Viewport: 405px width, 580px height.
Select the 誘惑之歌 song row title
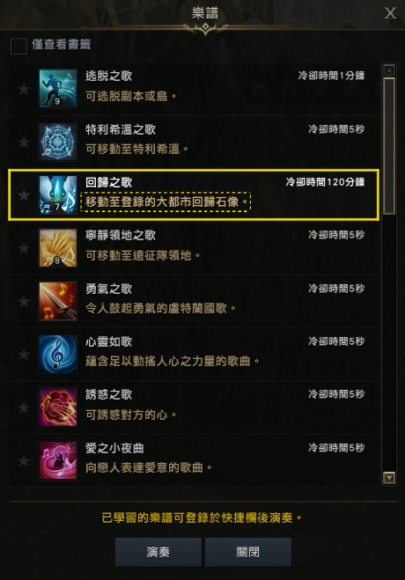[x=109, y=394]
